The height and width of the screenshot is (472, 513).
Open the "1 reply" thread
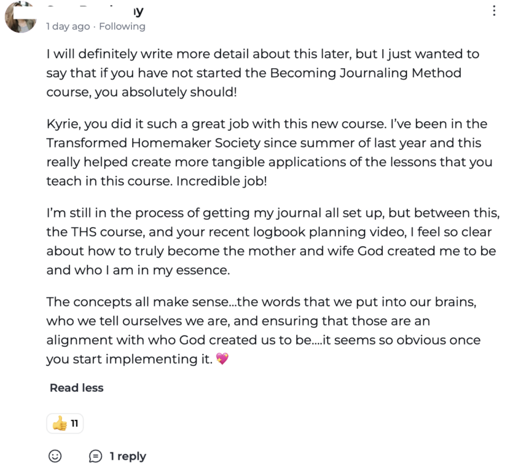tap(128, 456)
